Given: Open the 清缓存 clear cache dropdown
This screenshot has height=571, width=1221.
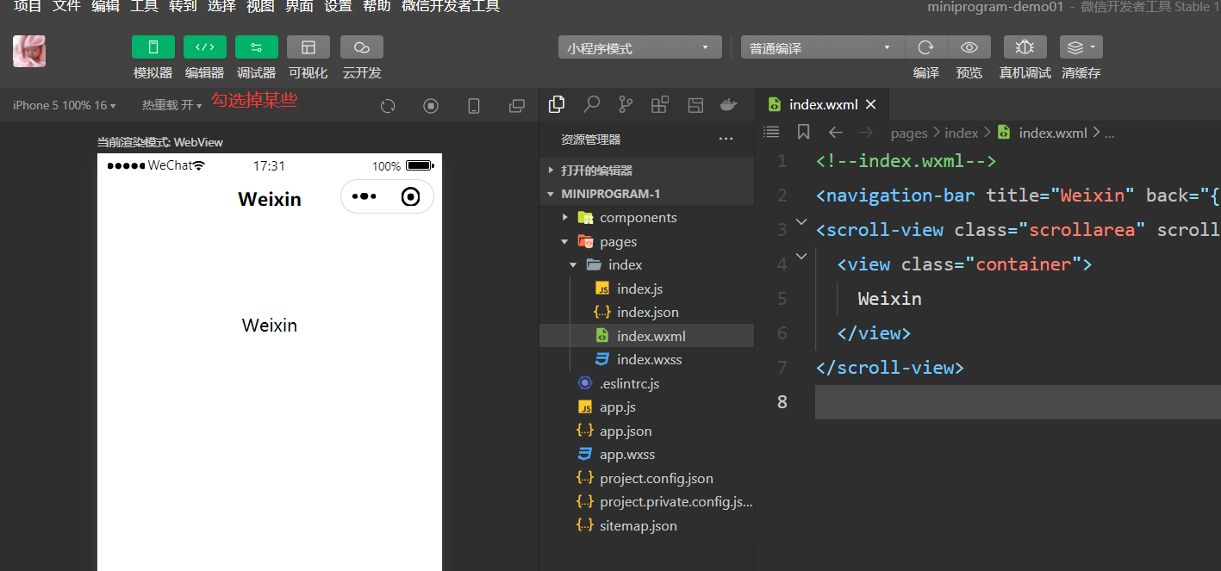Looking at the screenshot, I should [x=1081, y=47].
